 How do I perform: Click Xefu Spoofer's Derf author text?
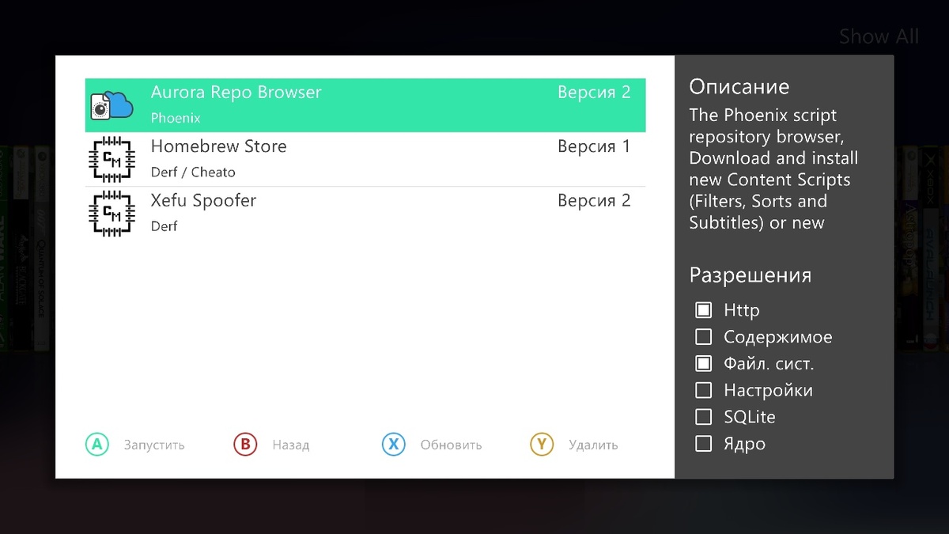click(164, 226)
